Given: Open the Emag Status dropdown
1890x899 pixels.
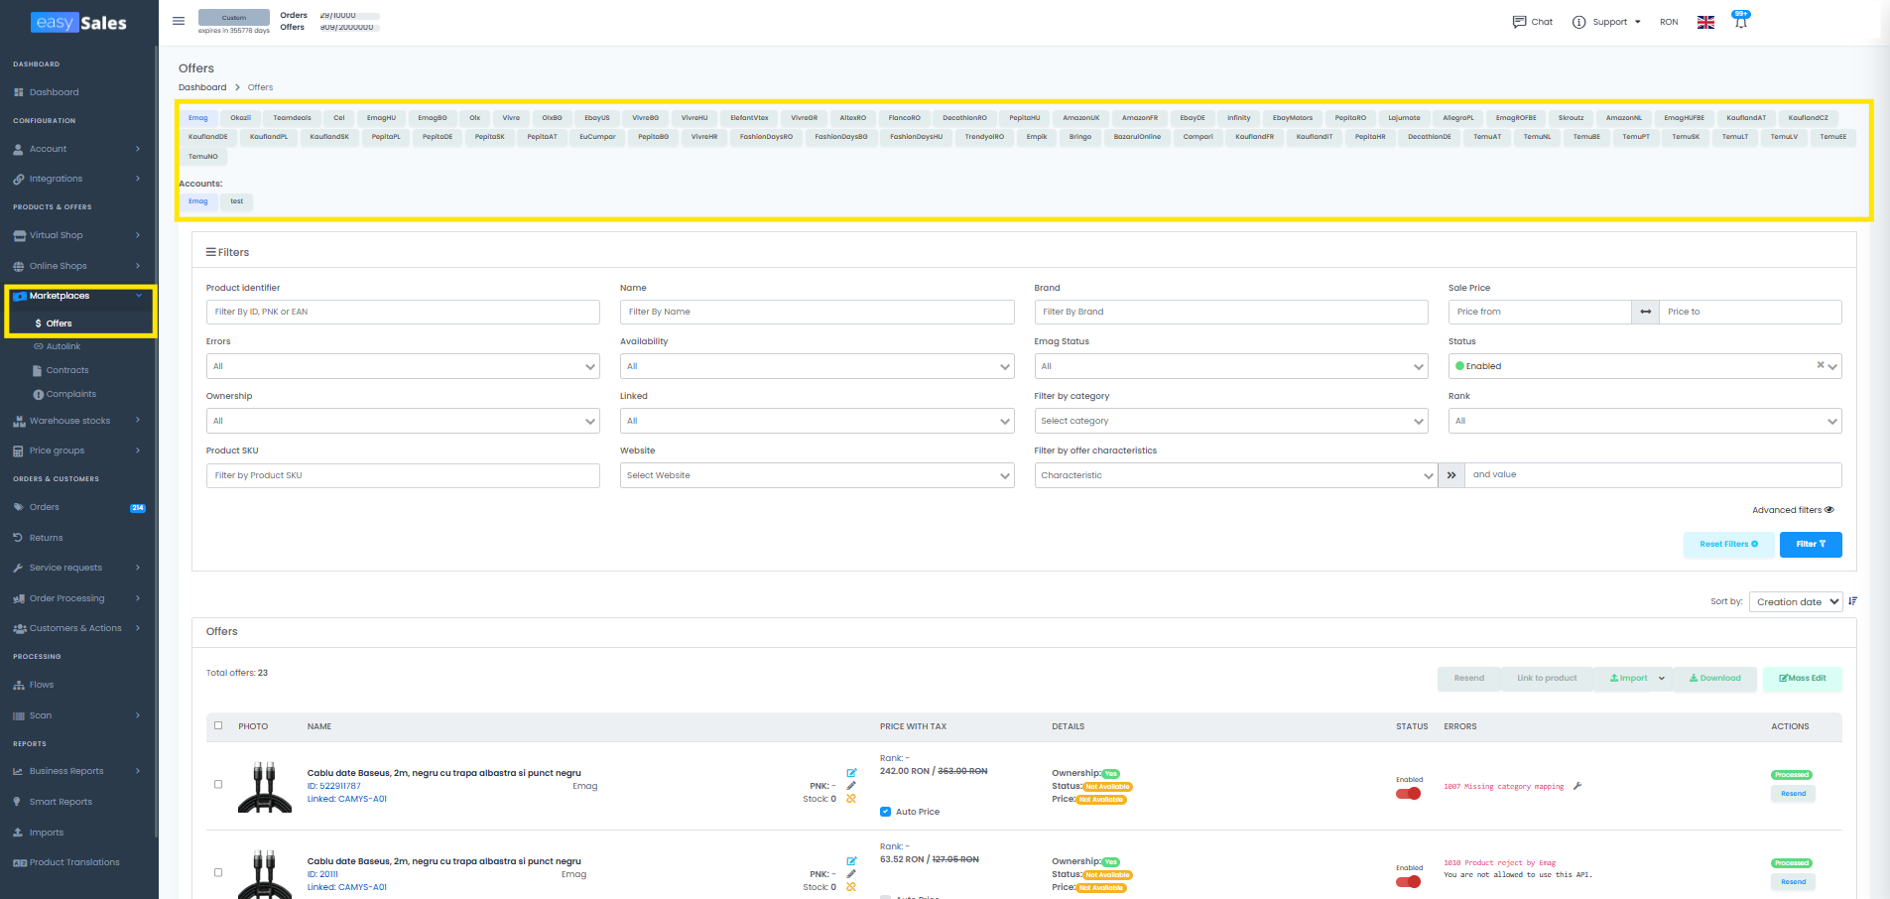Looking at the screenshot, I should click(1231, 366).
